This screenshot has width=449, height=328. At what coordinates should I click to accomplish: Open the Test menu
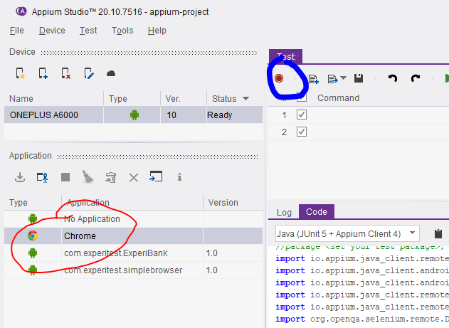[88, 31]
